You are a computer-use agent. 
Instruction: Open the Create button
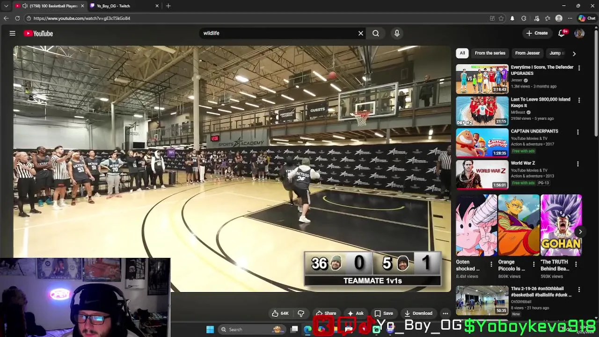537,33
